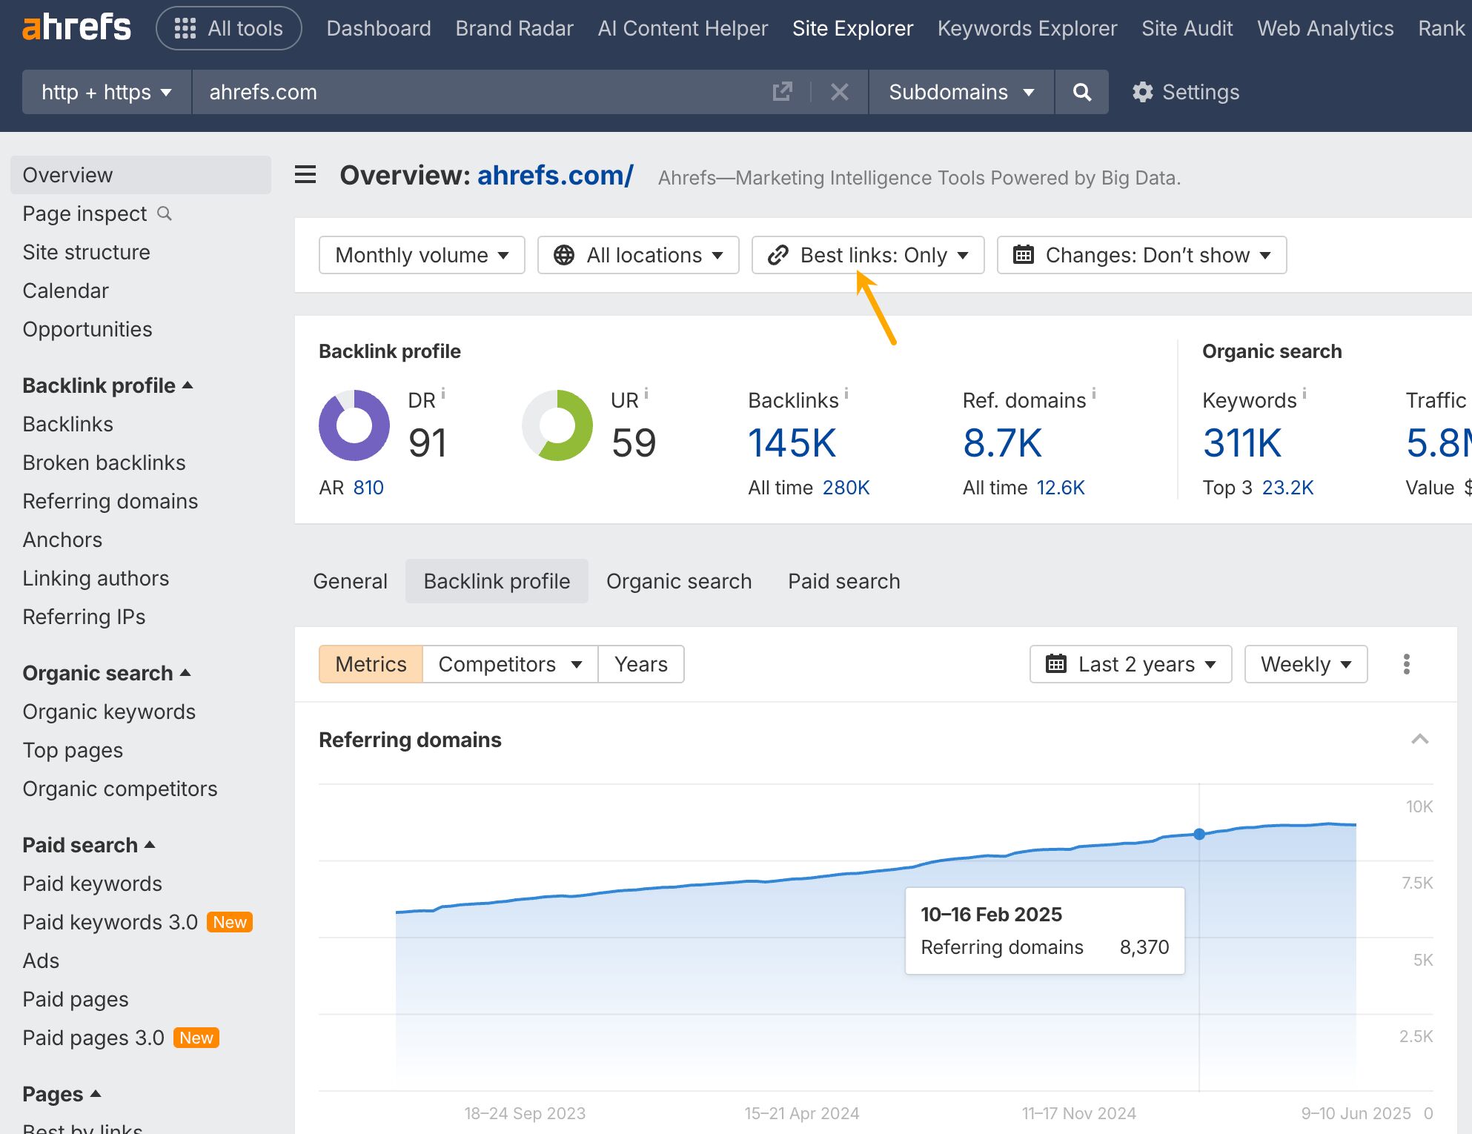Collapse the Referring domains chart with the chevron
1472x1134 pixels.
point(1419,739)
